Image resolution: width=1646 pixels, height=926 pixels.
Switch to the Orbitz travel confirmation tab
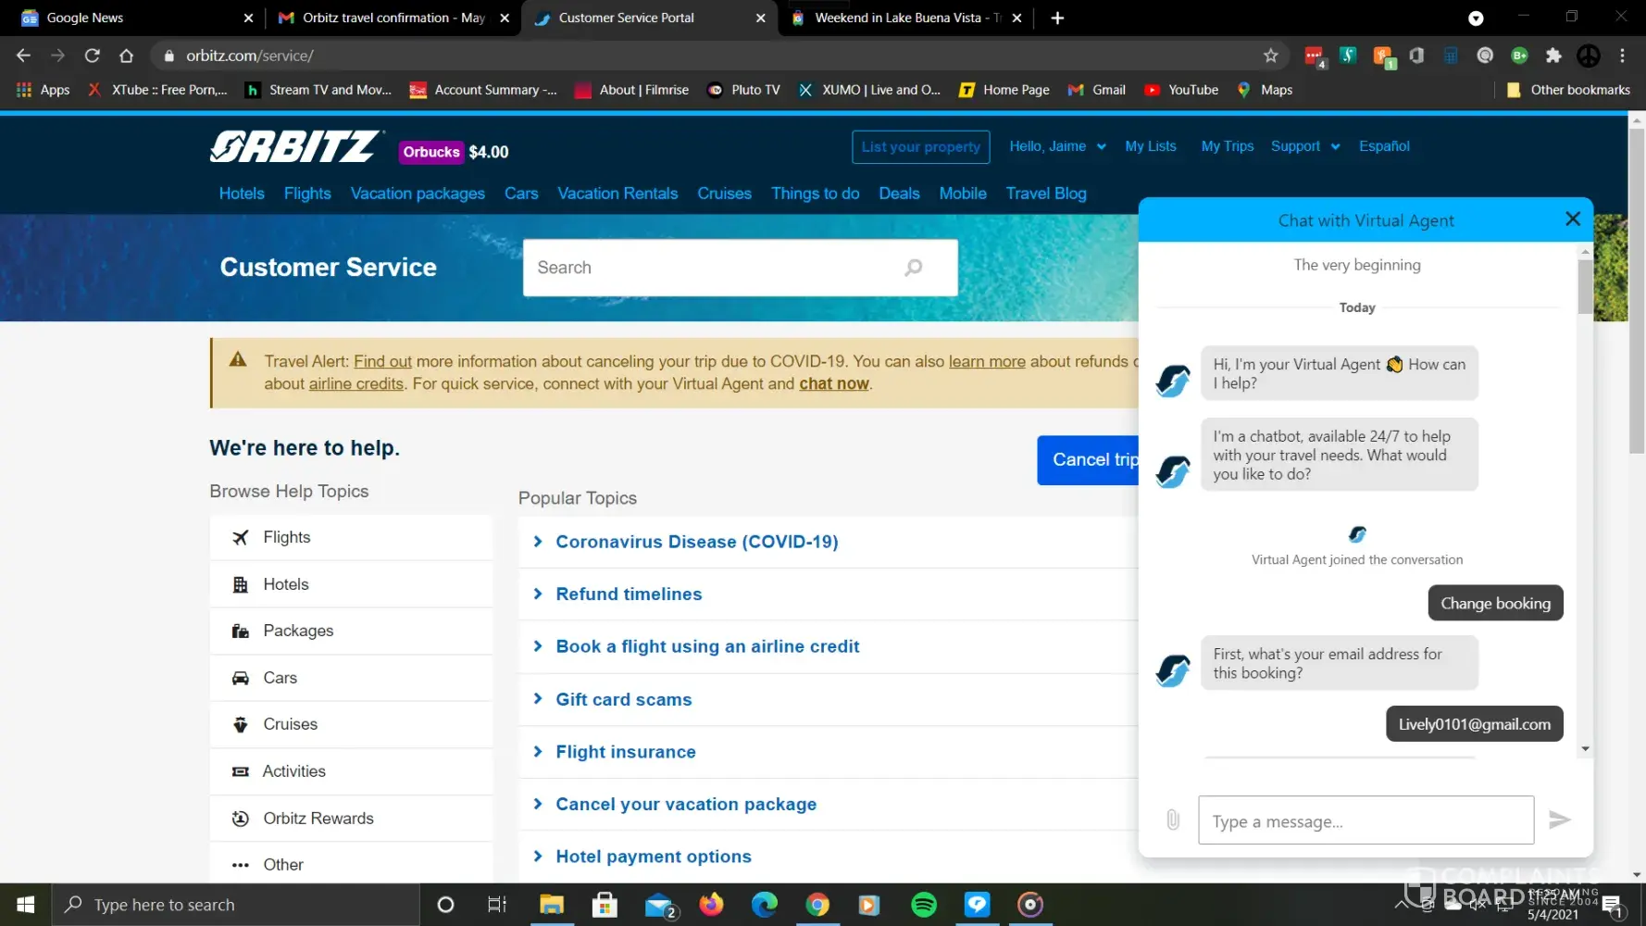pos(393,18)
